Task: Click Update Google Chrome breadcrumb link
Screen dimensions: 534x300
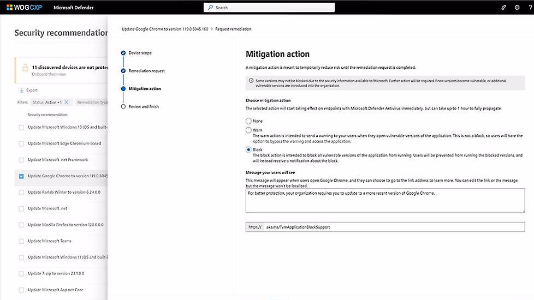Action: tap(165, 29)
